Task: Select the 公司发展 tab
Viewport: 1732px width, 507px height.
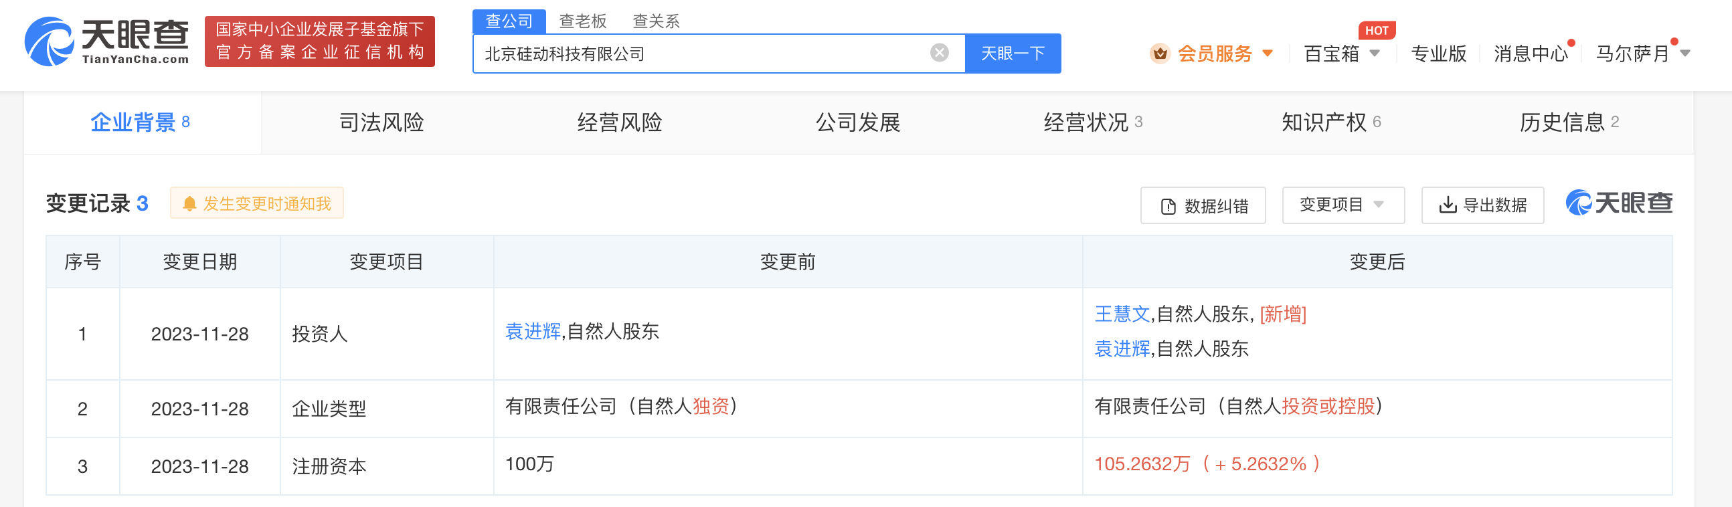Action: coord(857,122)
